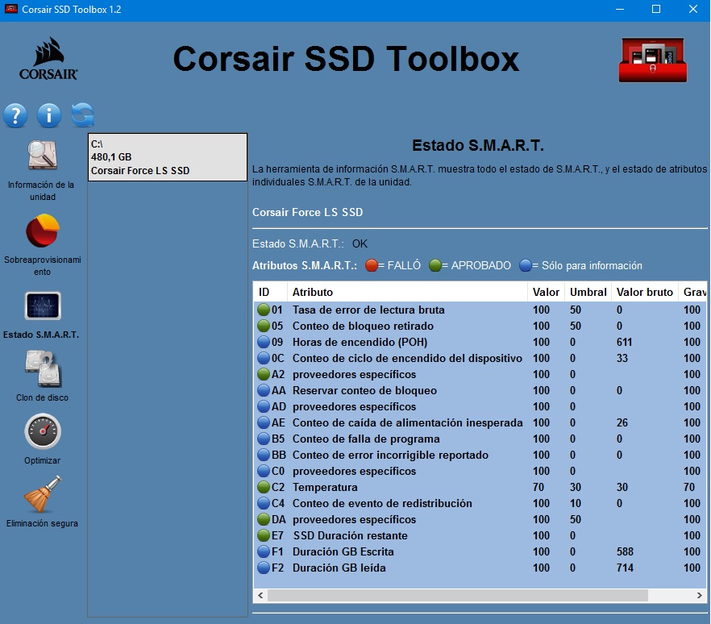Click the blue question mark help icon
Image resolution: width=711 pixels, height=624 pixels.
(15, 115)
